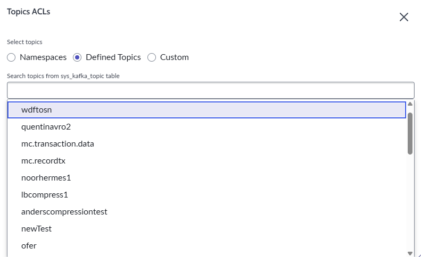Select the newTest topic
The image size is (421, 257).
(x=36, y=229)
